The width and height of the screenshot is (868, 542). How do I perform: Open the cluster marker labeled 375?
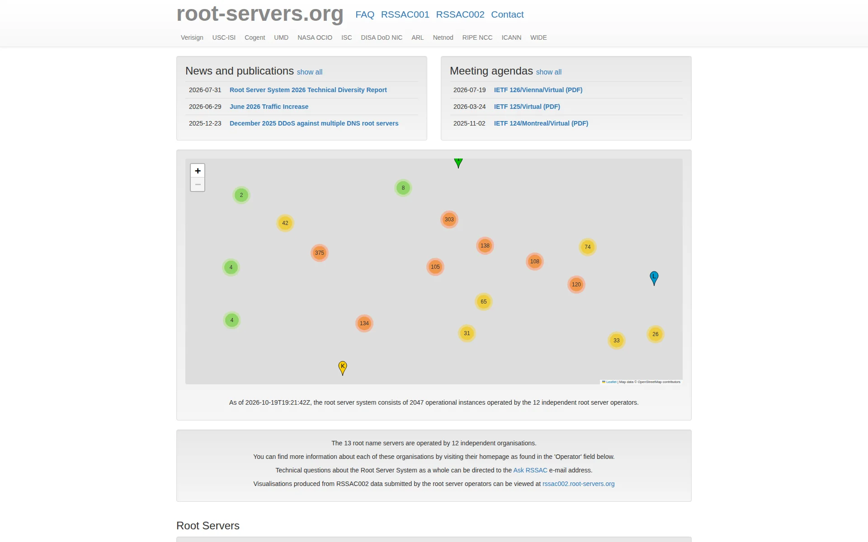click(320, 253)
